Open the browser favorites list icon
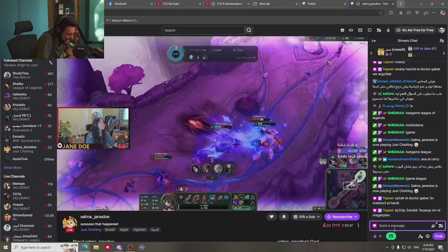This screenshot has width=448, height=252. coord(408,13)
